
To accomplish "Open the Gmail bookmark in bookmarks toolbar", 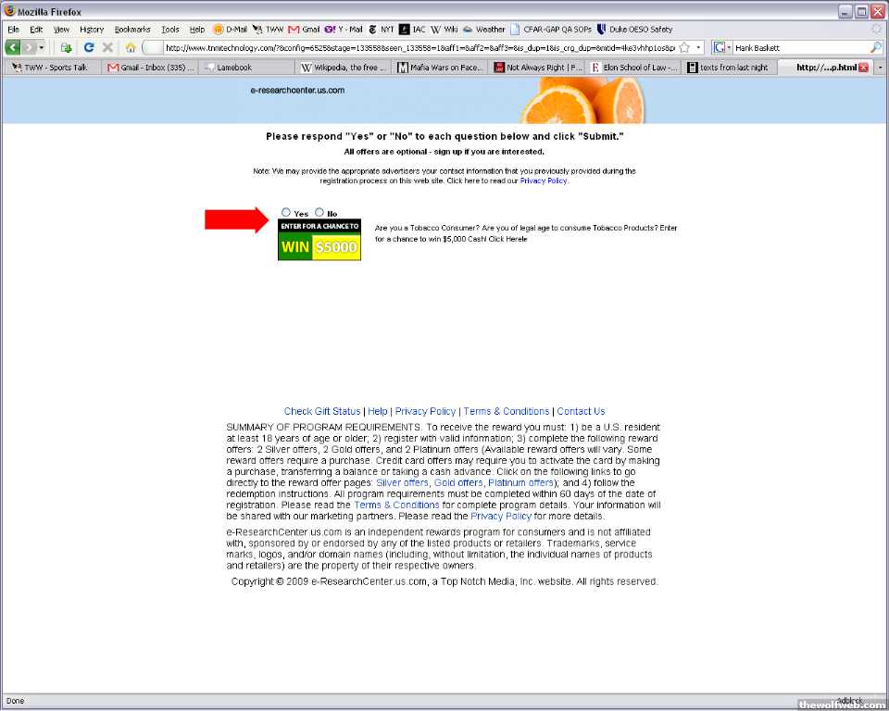I will tap(304, 30).
